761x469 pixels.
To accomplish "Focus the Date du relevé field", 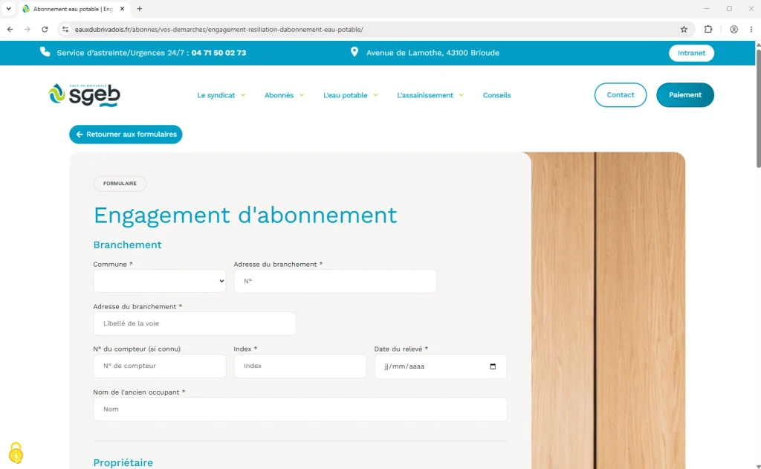I will point(441,366).
